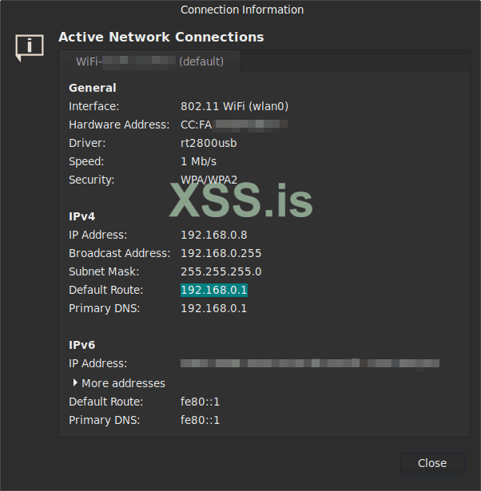Click the Active Network Connections heading
481x491 pixels.
tap(161, 37)
